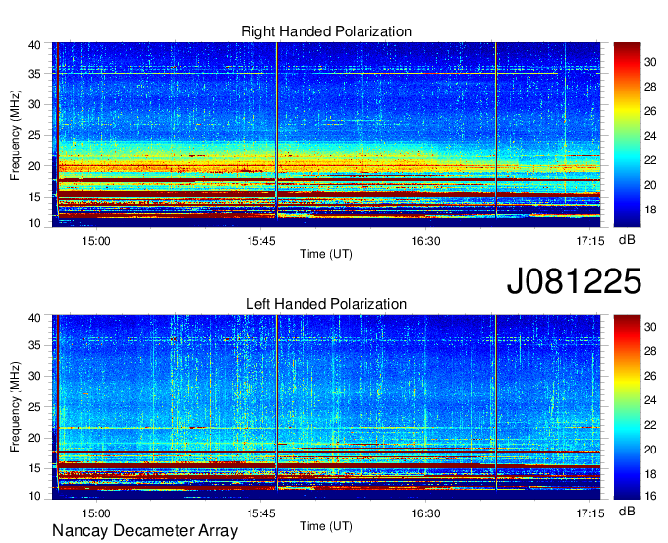Click the 40 MHz frequency tick, Right Handed plot
The image size is (668, 543).
pyautogui.click(x=34, y=45)
